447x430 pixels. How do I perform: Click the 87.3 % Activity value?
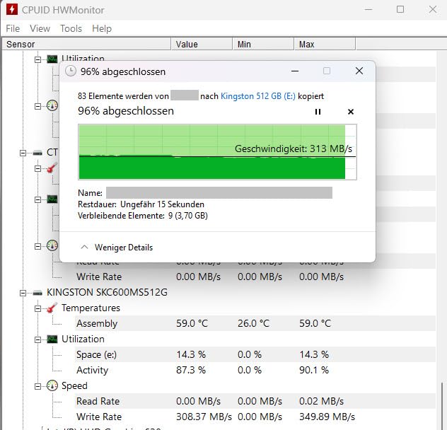(191, 370)
